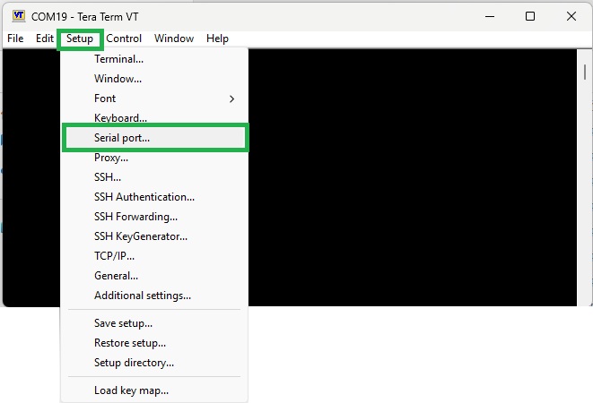Open SSH KeyGenerator... dialog
593x403 pixels.
[x=154, y=236]
